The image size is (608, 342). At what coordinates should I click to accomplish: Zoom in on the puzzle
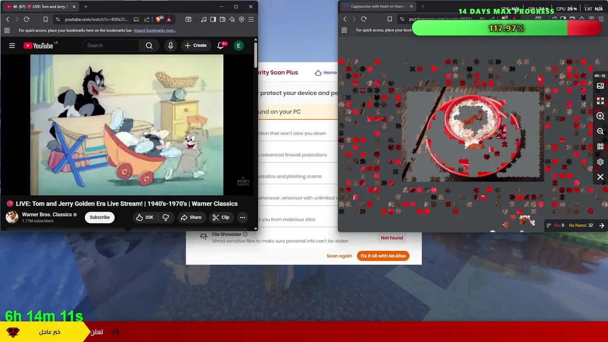(x=600, y=116)
